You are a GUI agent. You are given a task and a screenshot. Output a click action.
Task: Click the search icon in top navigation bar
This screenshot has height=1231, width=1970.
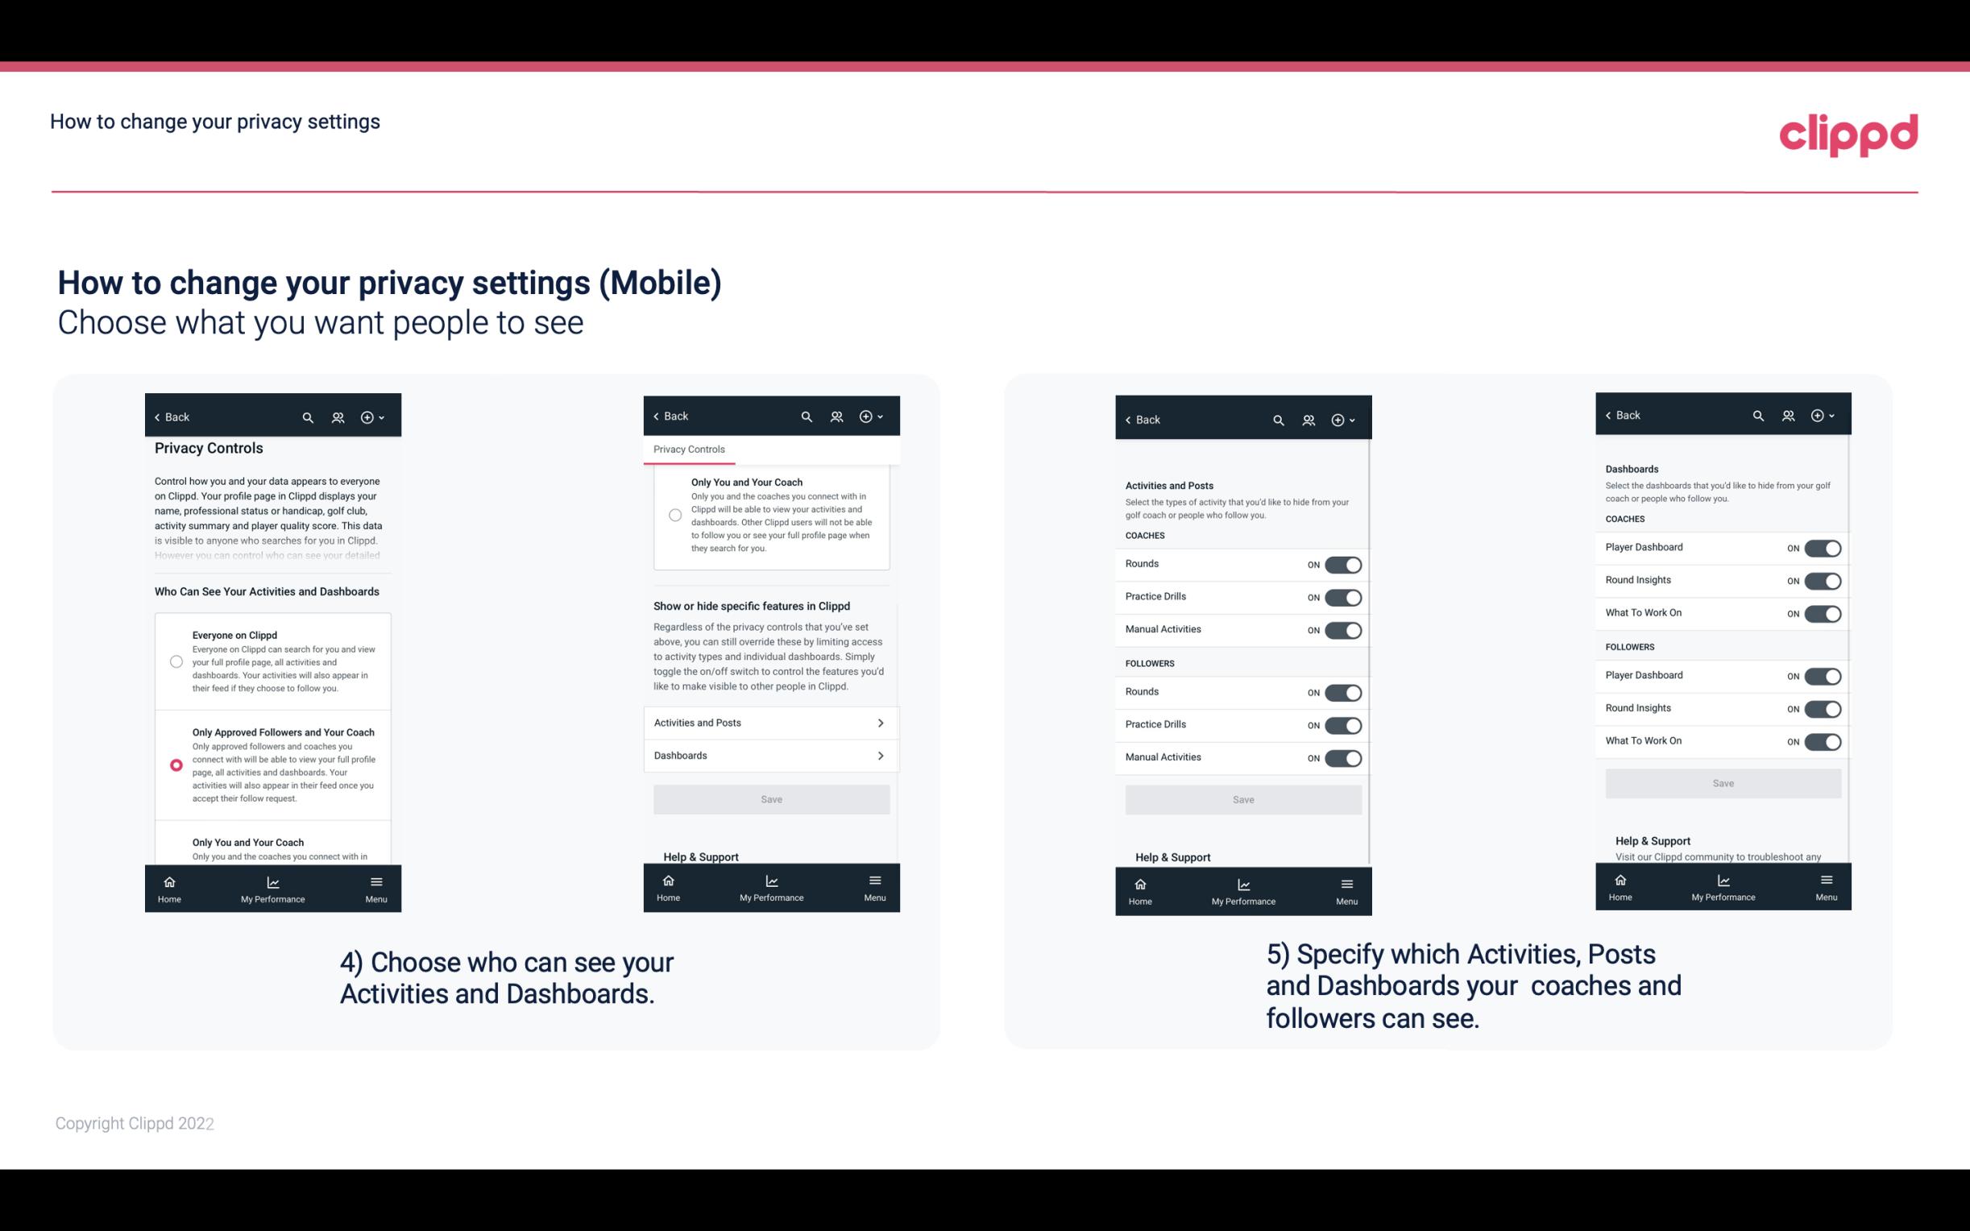(306, 416)
